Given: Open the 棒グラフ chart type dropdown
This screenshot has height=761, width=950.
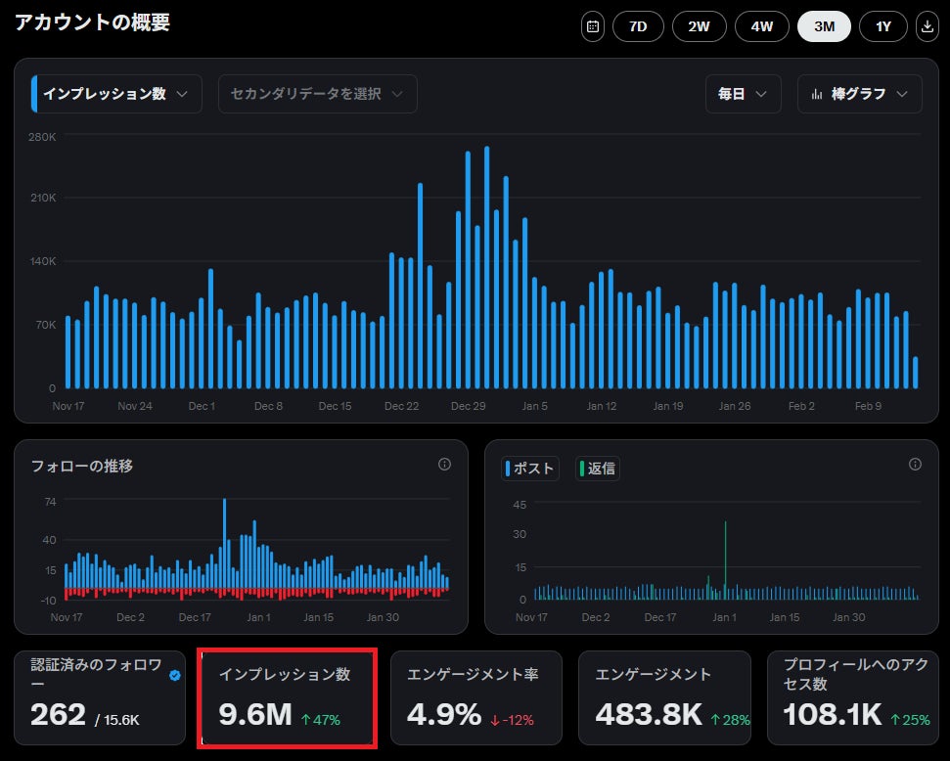Looking at the screenshot, I should (x=860, y=94).
